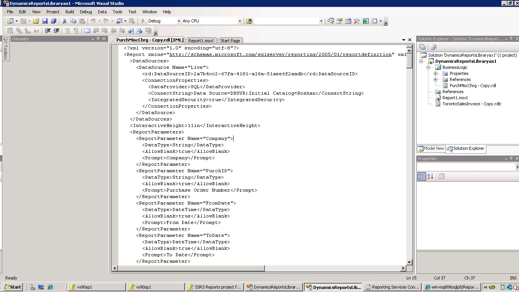Collapse the DynamicsReportsLibraryax1 project node
Screen dimensions: 519x292
pos(421,61)
